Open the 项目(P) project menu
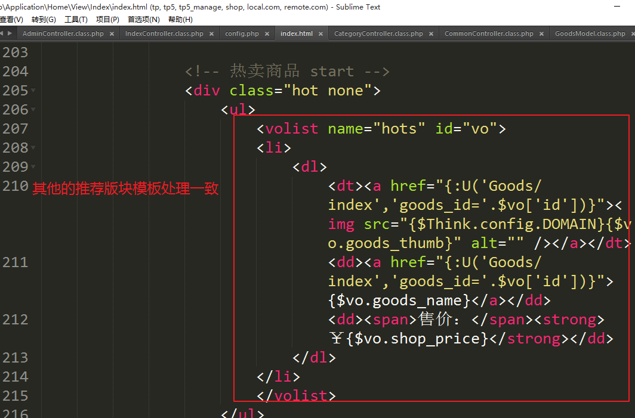The height and width of the screenshot is (418, 635). (107, 20)
